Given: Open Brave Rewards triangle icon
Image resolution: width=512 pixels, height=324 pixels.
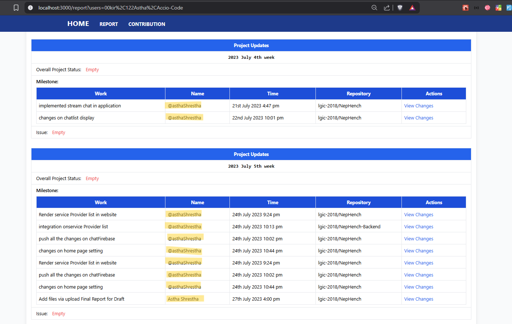Looking at the screenshot, I should pyautogui.click(x=412, y=8).
